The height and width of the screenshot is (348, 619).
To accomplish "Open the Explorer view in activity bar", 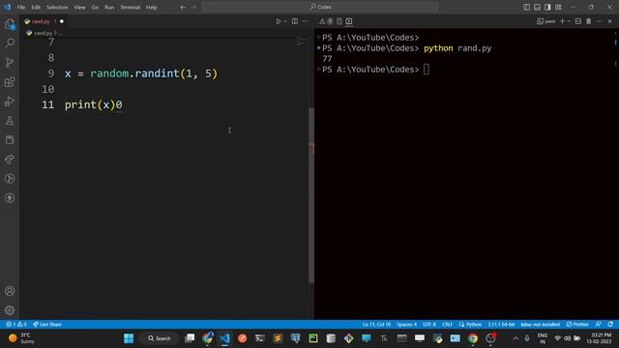I will (x=10, y=24).
